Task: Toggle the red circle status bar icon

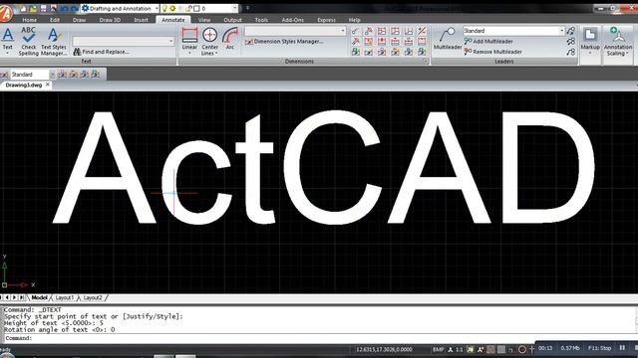Action: click(522, 349)
